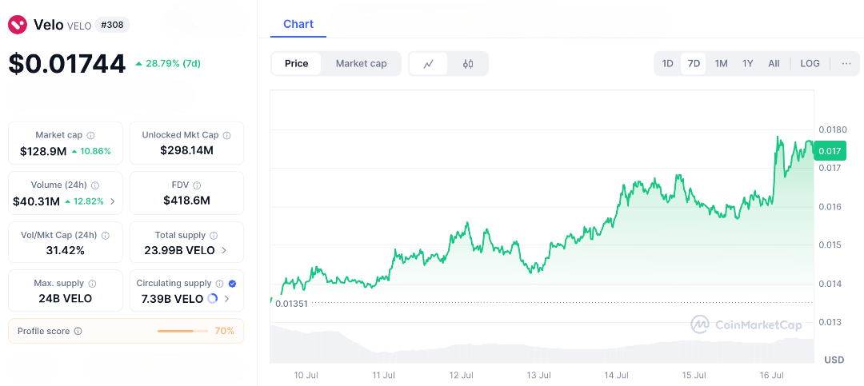Click the Profile score info icon
The image size is (864, 386).
tap(78, 331)
